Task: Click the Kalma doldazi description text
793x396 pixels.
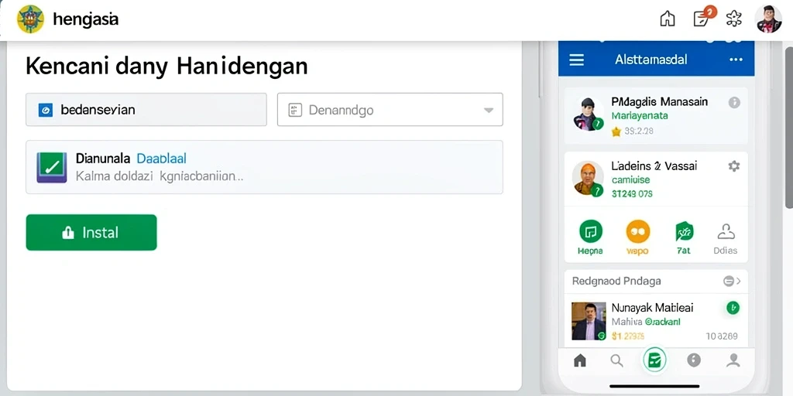Action: [x=160, y=177]
